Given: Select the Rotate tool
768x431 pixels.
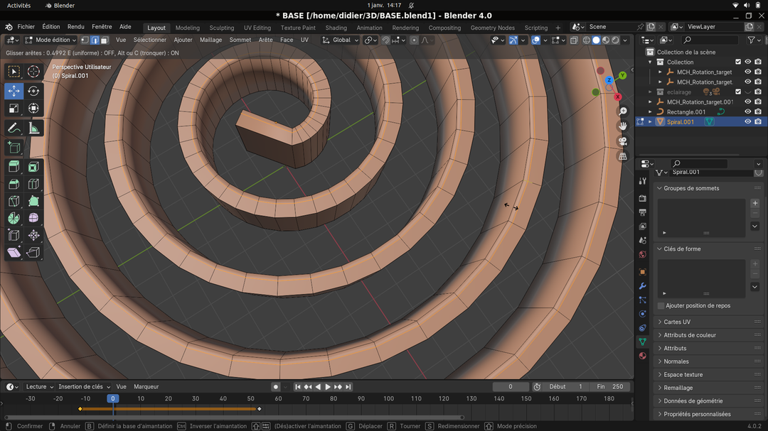Looking at the screenshot, I should (33, 91).
